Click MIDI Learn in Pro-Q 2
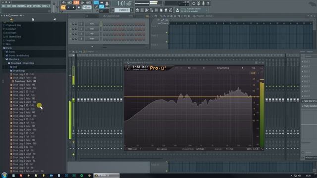The image size is (317, 178). click(133, 149)
